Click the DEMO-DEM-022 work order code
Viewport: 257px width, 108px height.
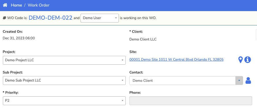coord(51,18)
